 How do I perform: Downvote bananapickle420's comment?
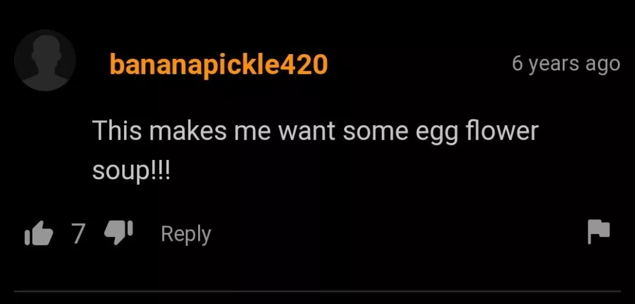pyautogui.click(x=118, y=234)
